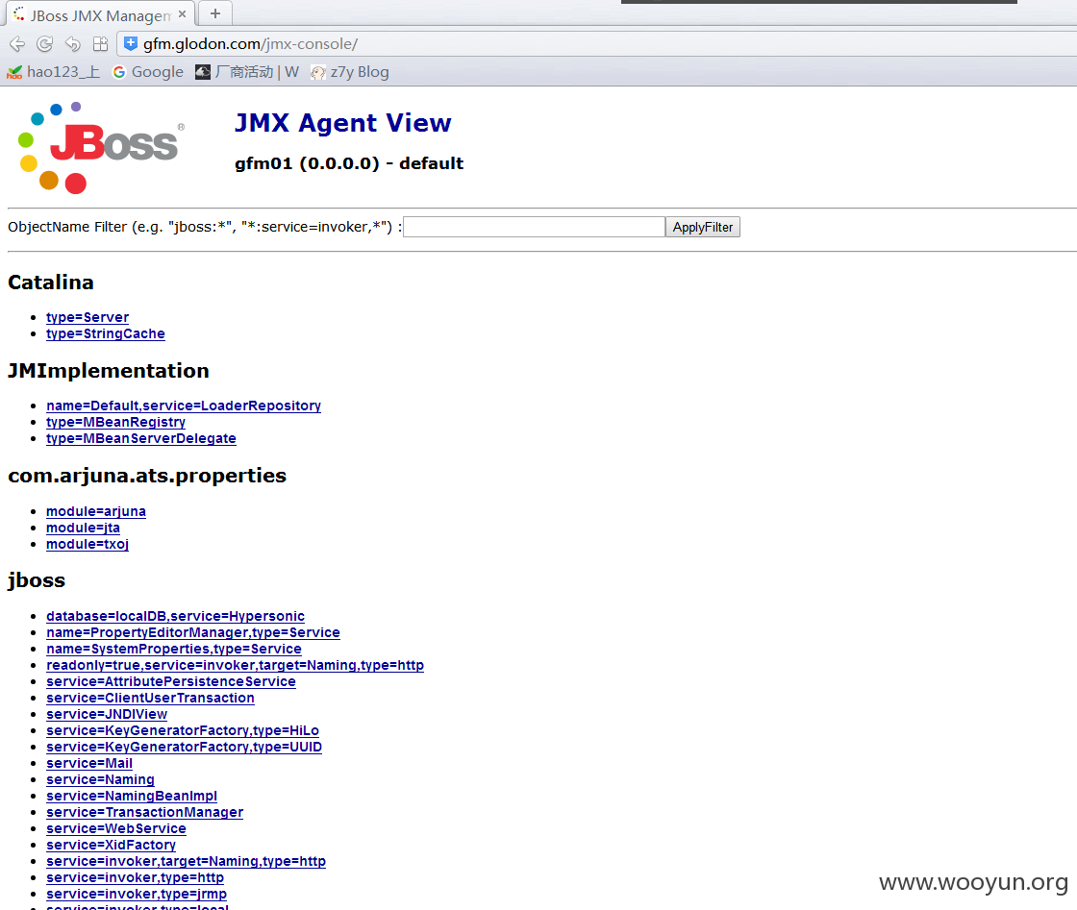Screen dimensions: 1077x910
Task: Focus the ObjectName Filter text field
Action: [534, 227]
